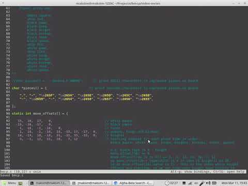Viewport: 248px width, 186px height.
Task: Place cursor on 'char *pieces[]' declaration line 83
Action: tap(29, 88)
